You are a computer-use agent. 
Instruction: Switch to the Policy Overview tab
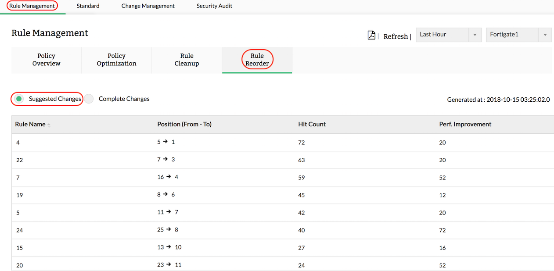(46, 60)
